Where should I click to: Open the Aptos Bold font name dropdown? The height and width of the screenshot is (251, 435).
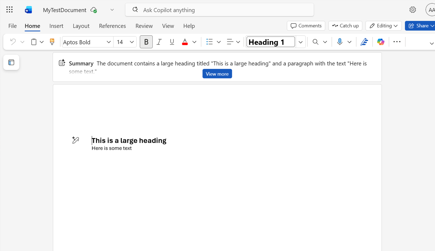(x=109, y=42)
